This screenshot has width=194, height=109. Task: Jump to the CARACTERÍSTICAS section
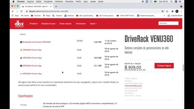coord(133,84)
